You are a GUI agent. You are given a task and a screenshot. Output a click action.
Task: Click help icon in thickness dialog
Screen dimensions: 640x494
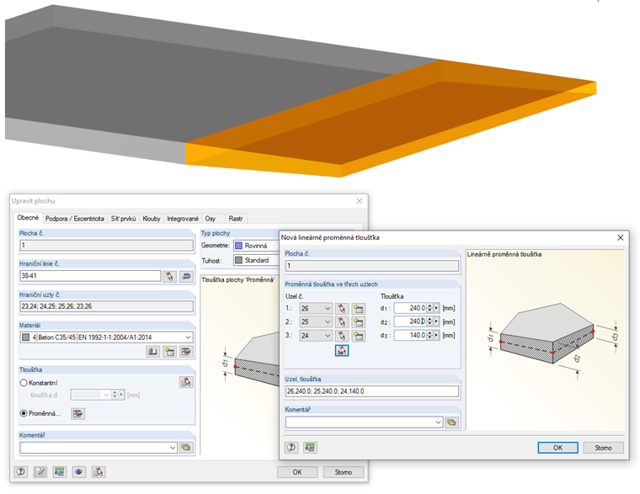click(x=291, y=447)
